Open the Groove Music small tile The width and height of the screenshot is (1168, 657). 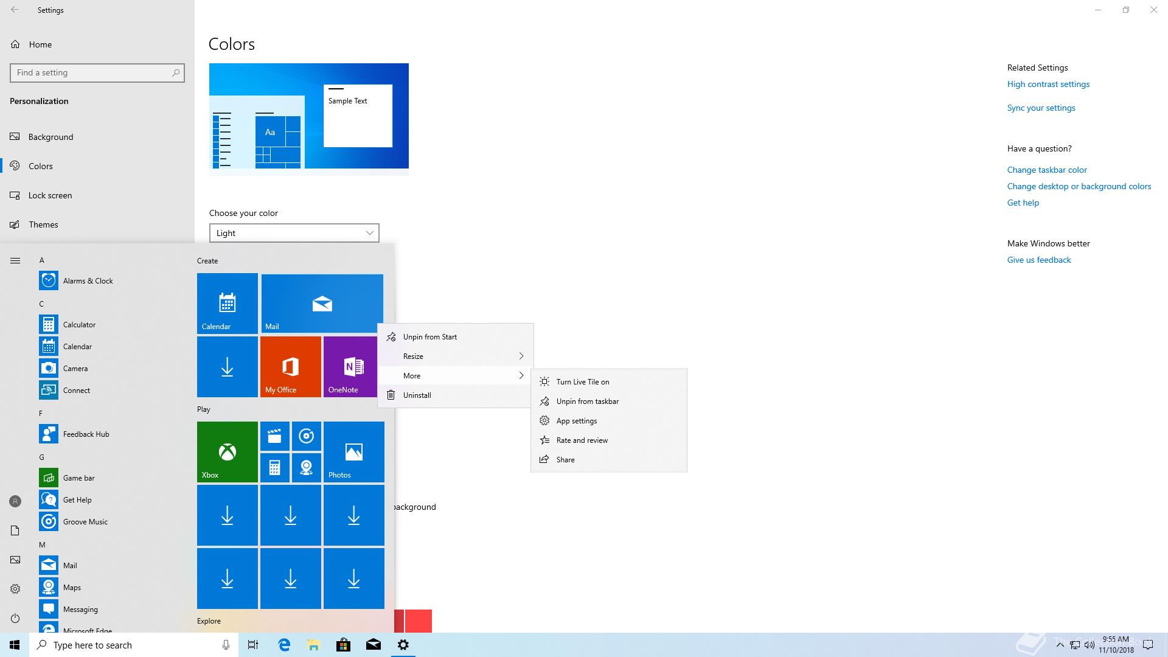tap(307, 436)
